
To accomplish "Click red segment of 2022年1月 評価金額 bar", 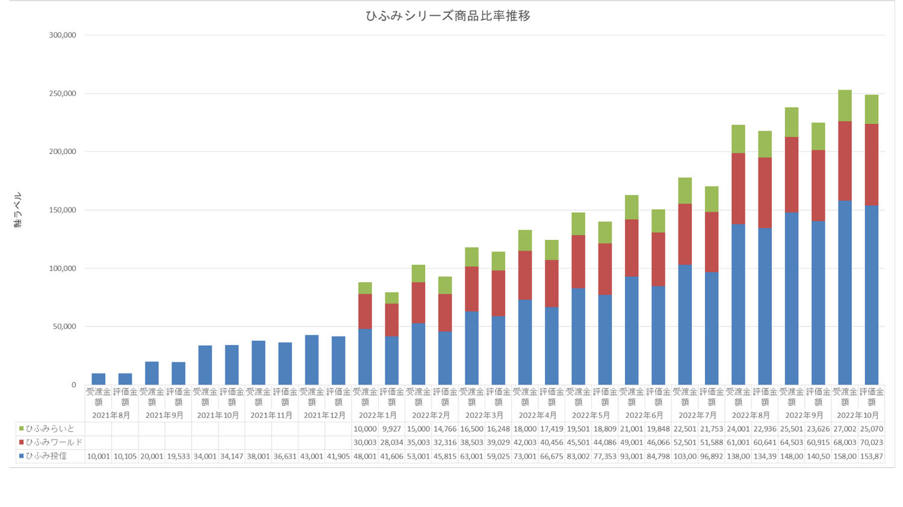I will [x=392, y=320].
